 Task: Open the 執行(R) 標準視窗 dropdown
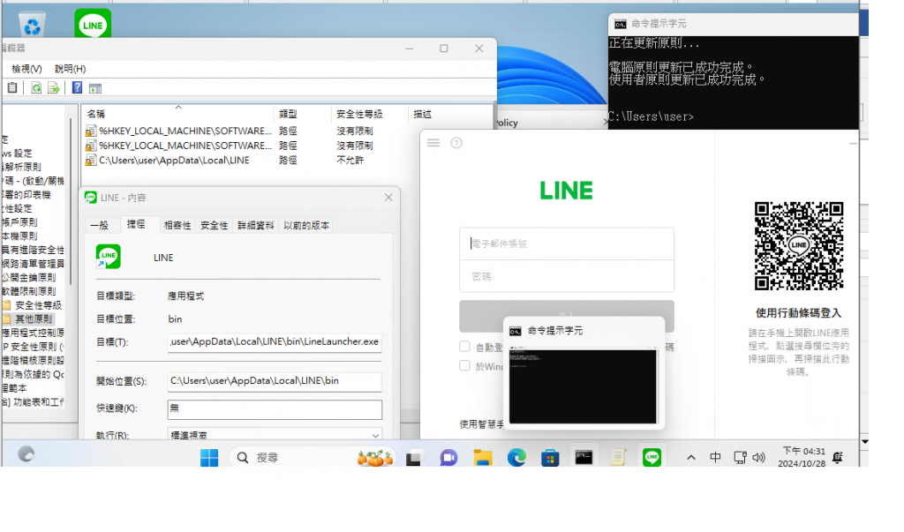pyautogui.click(x=275, y=434)
